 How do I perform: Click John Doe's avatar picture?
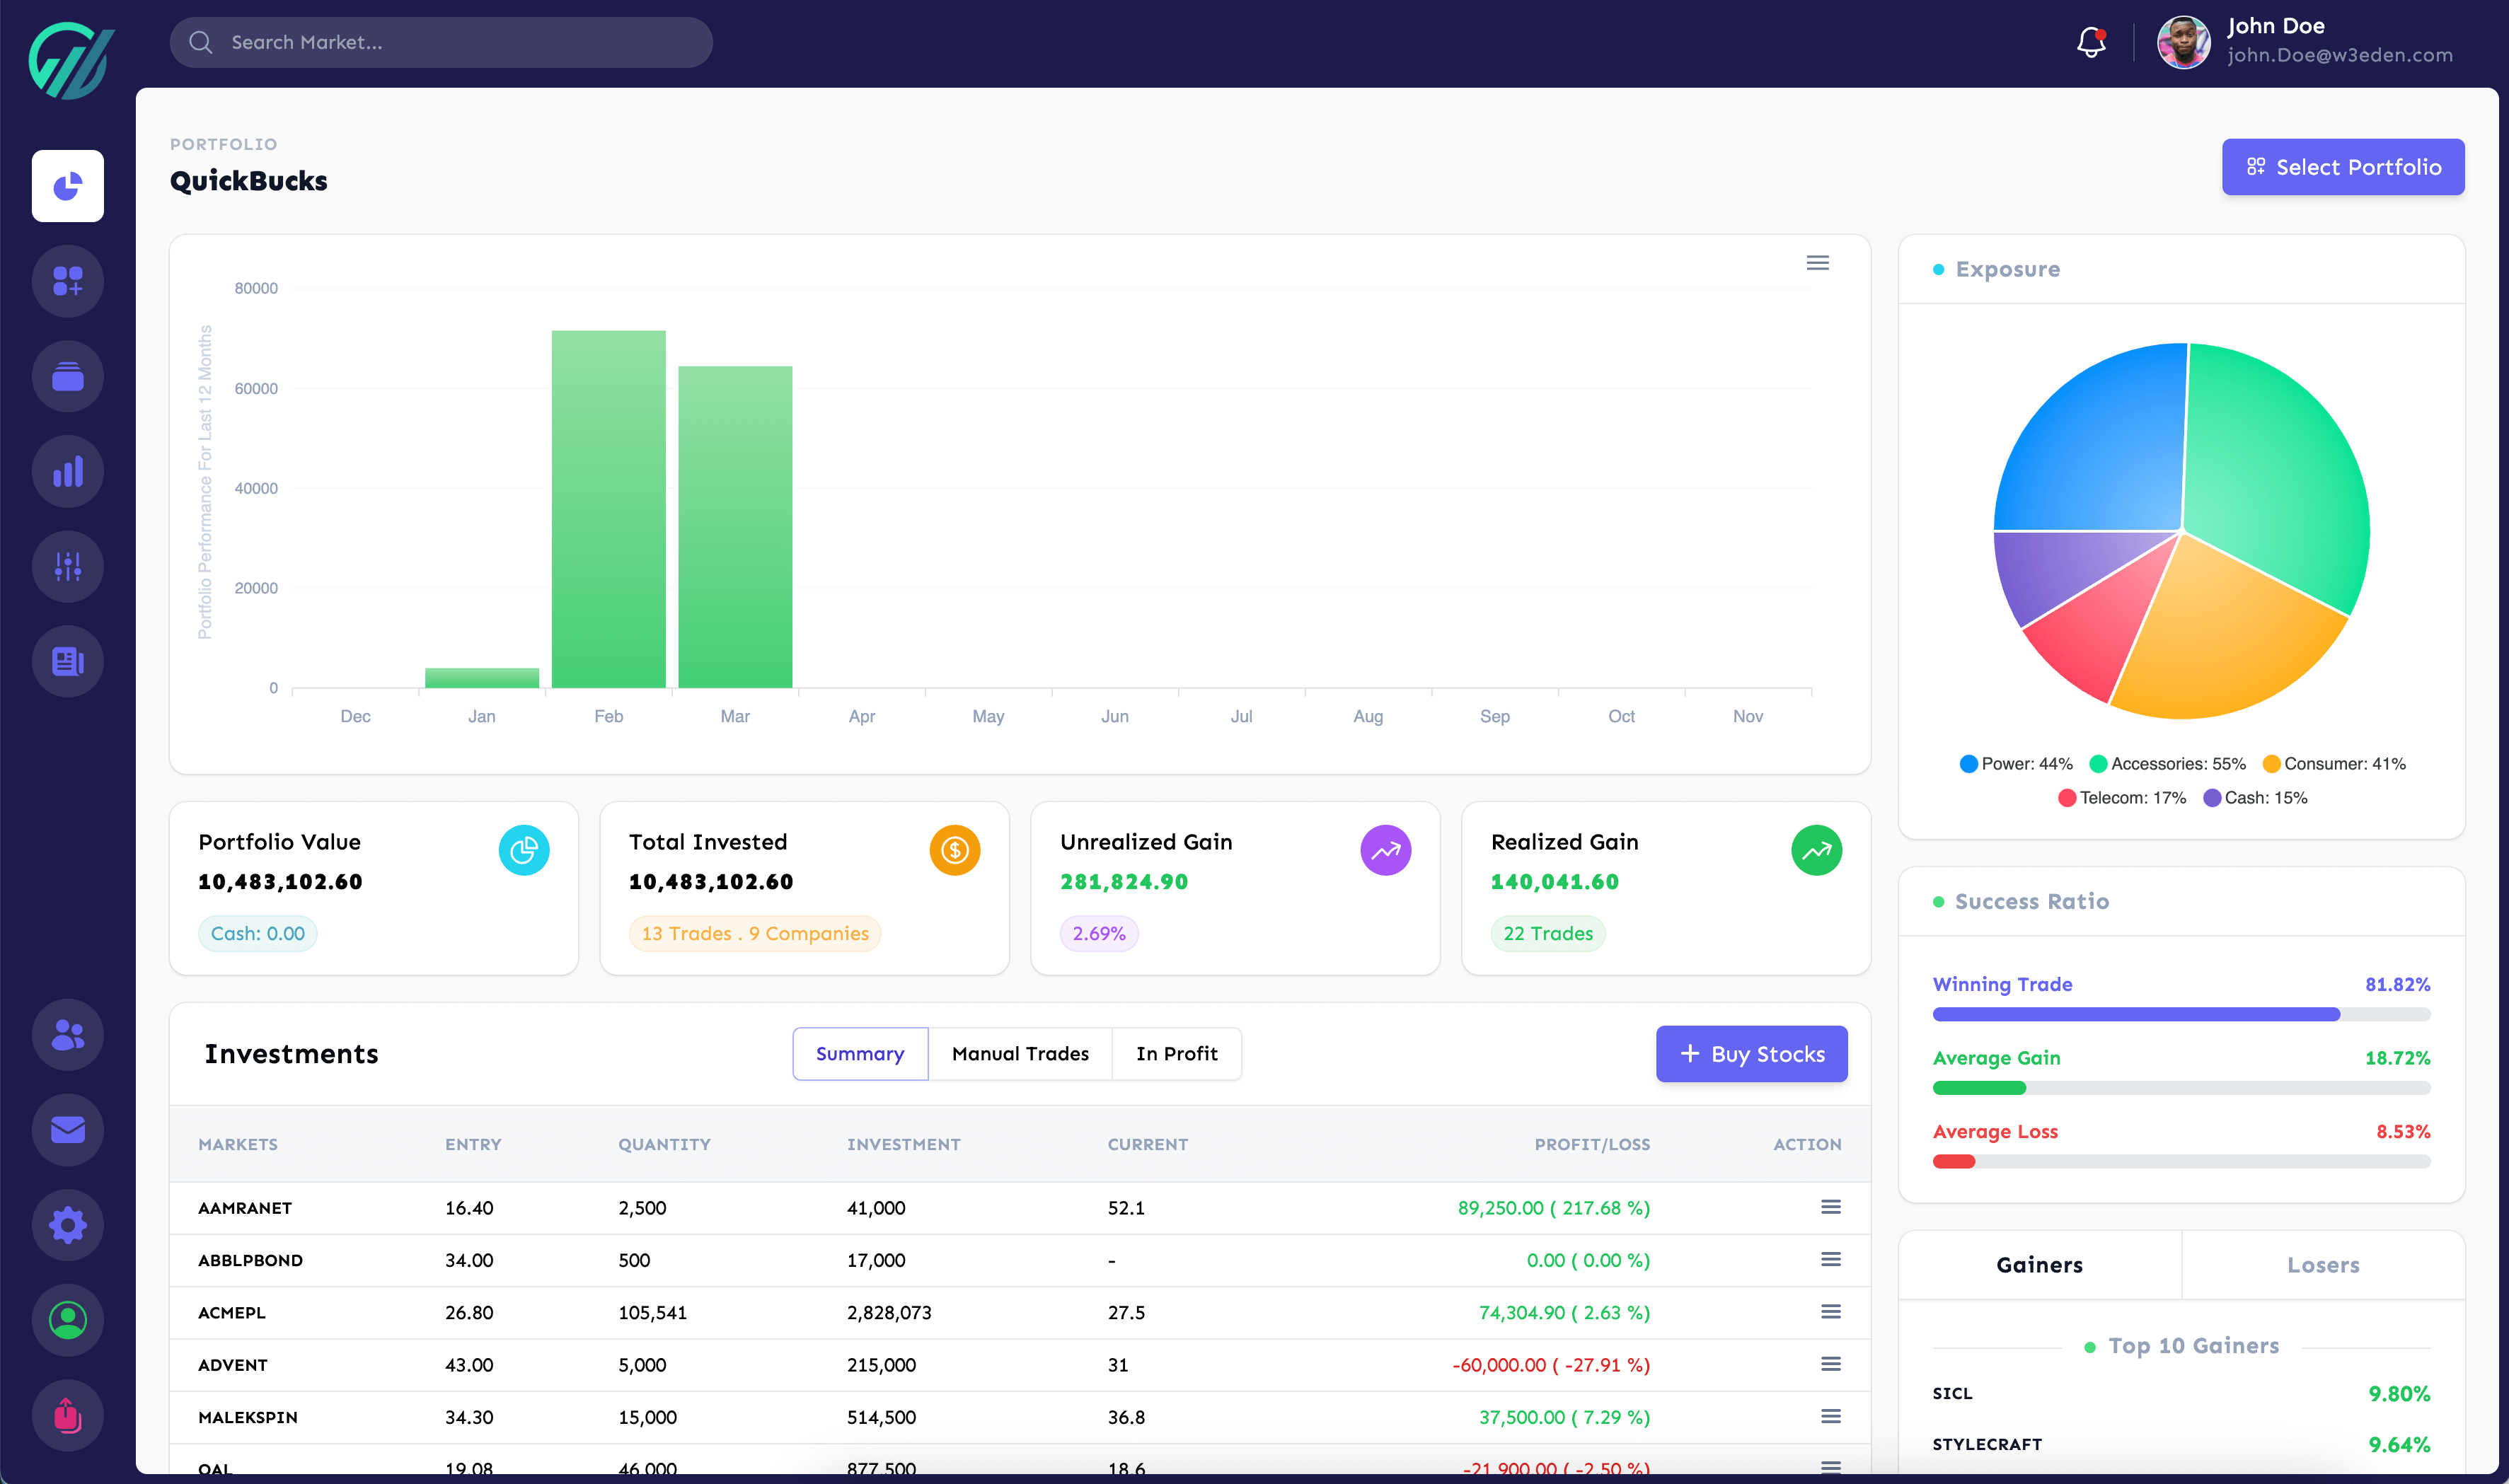2183,42
